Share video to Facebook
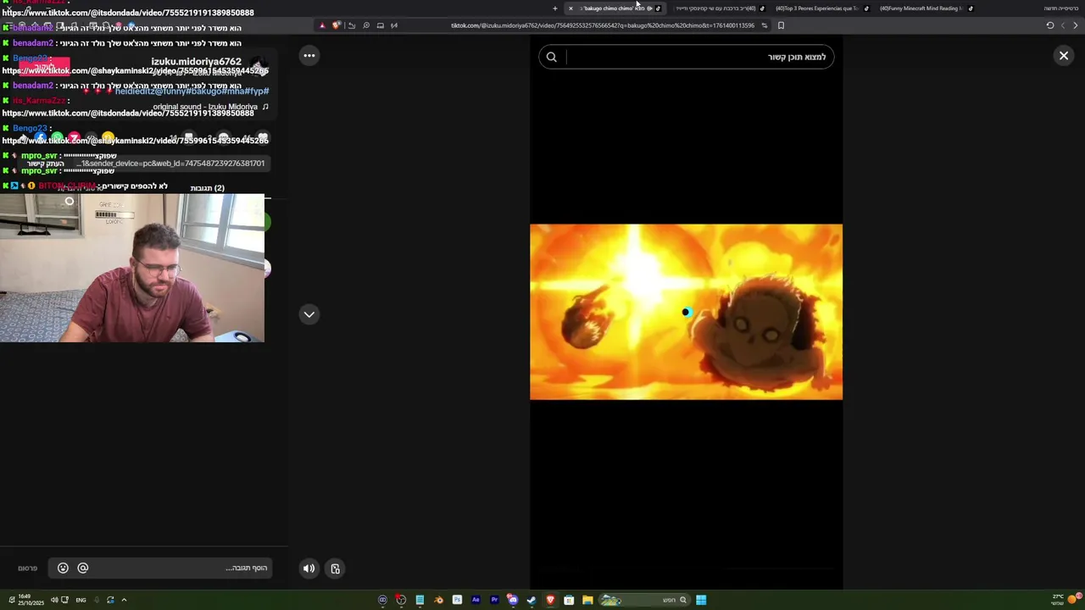The height and width of the screenshot is (610, 1085). (x=40, y=137)
